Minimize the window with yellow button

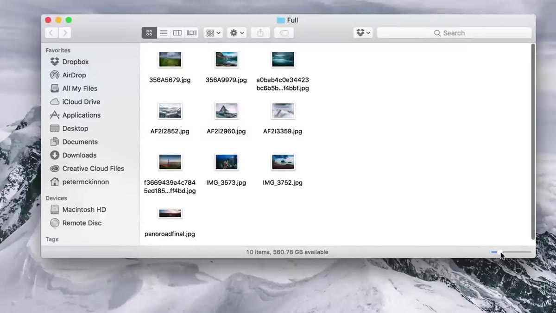pos(58,20)
